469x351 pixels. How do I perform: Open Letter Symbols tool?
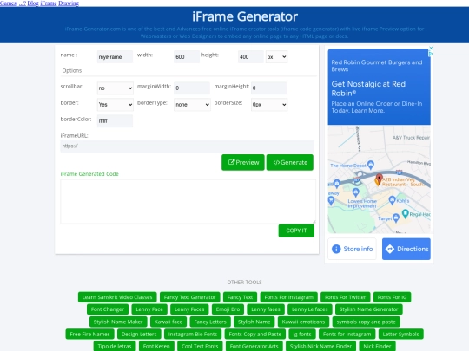(x=400, y=334)
